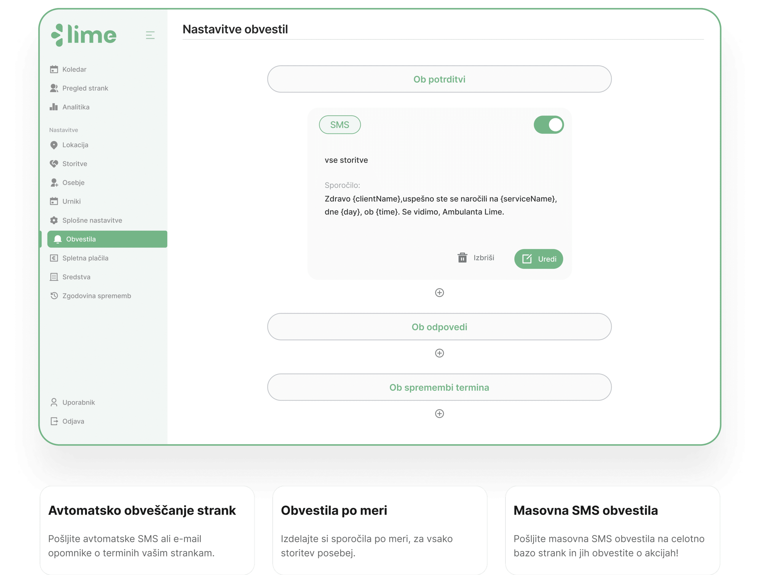Click Obvestila po meri card
The height and width of the screenshot is (575, 759).
[x=380, y=531]
